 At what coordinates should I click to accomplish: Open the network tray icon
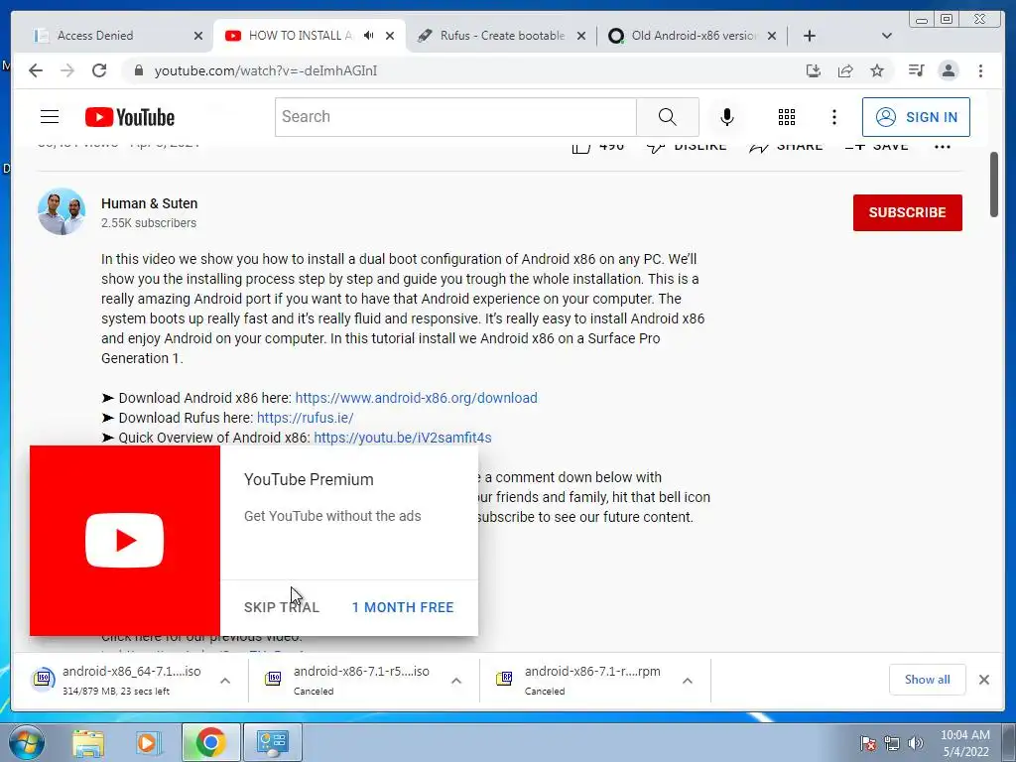pos(892,743)
